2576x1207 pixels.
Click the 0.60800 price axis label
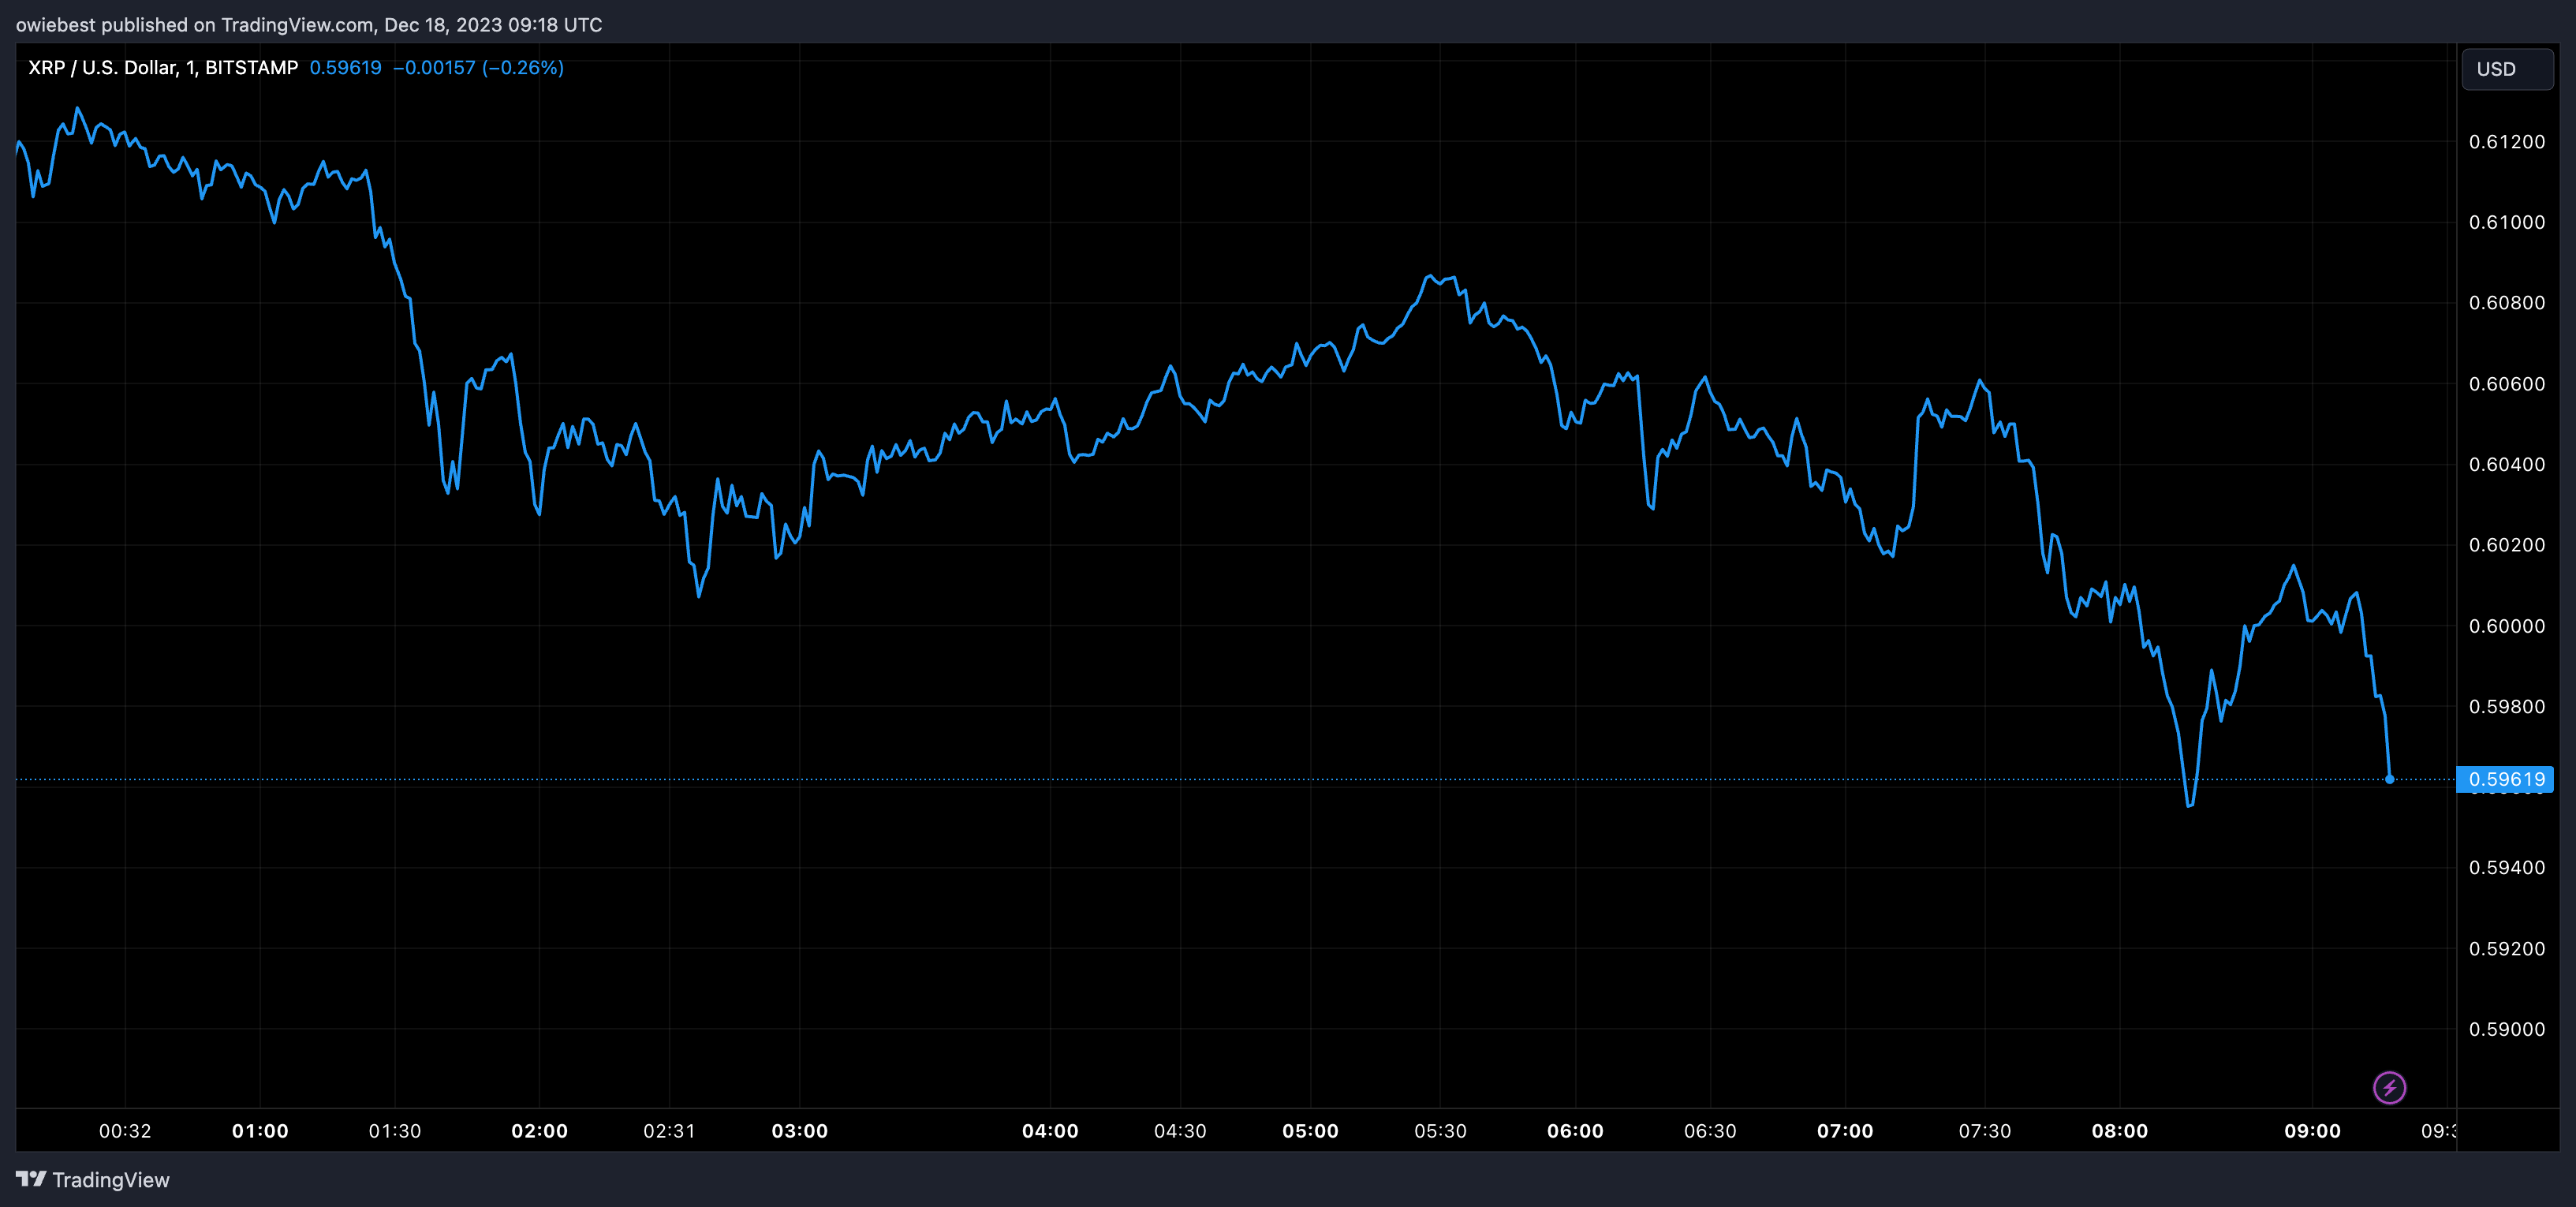pos(2507,303)
